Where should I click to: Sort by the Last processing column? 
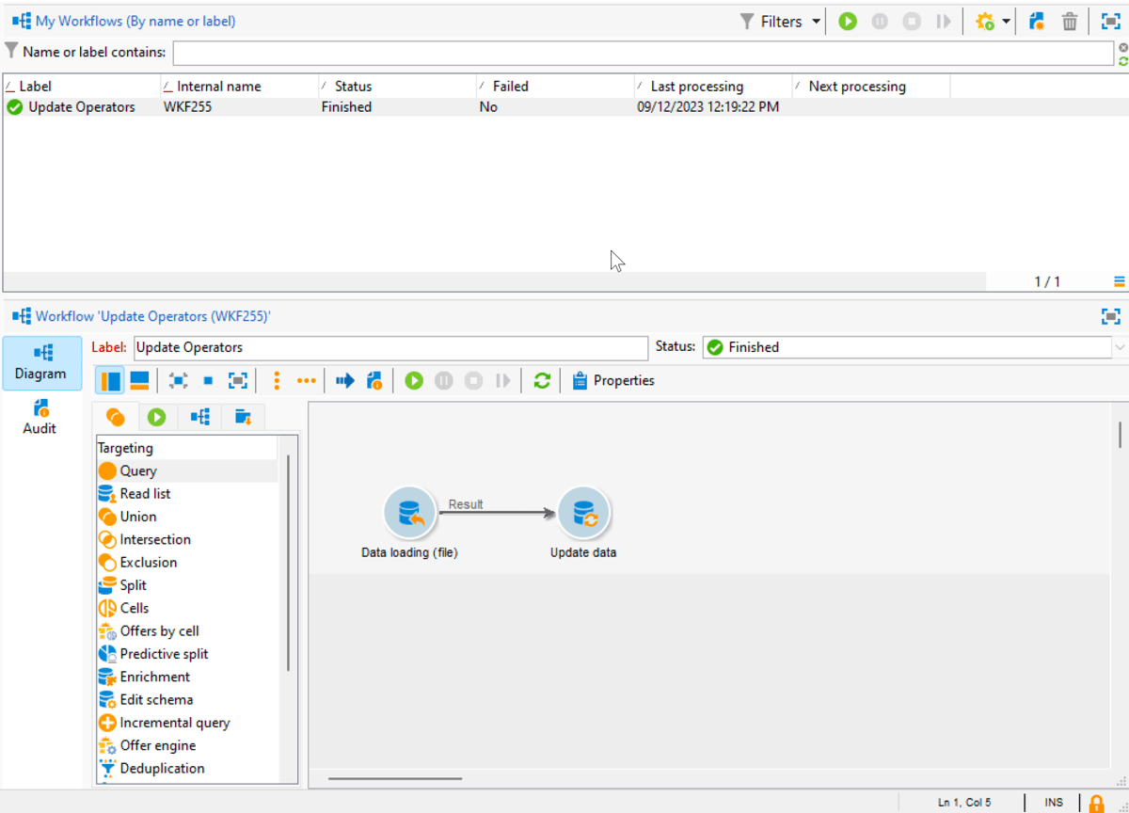[714, 86]
